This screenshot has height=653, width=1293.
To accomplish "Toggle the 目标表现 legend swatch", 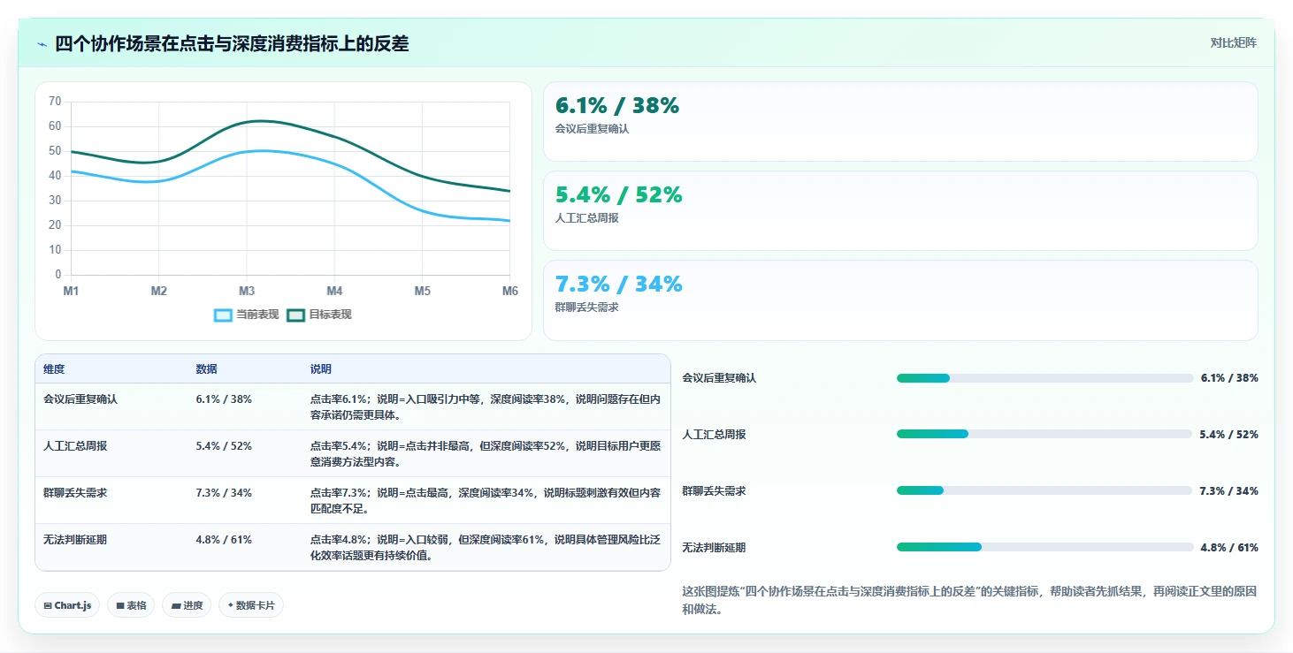I will pyautogui.click(x=295, y=315).
